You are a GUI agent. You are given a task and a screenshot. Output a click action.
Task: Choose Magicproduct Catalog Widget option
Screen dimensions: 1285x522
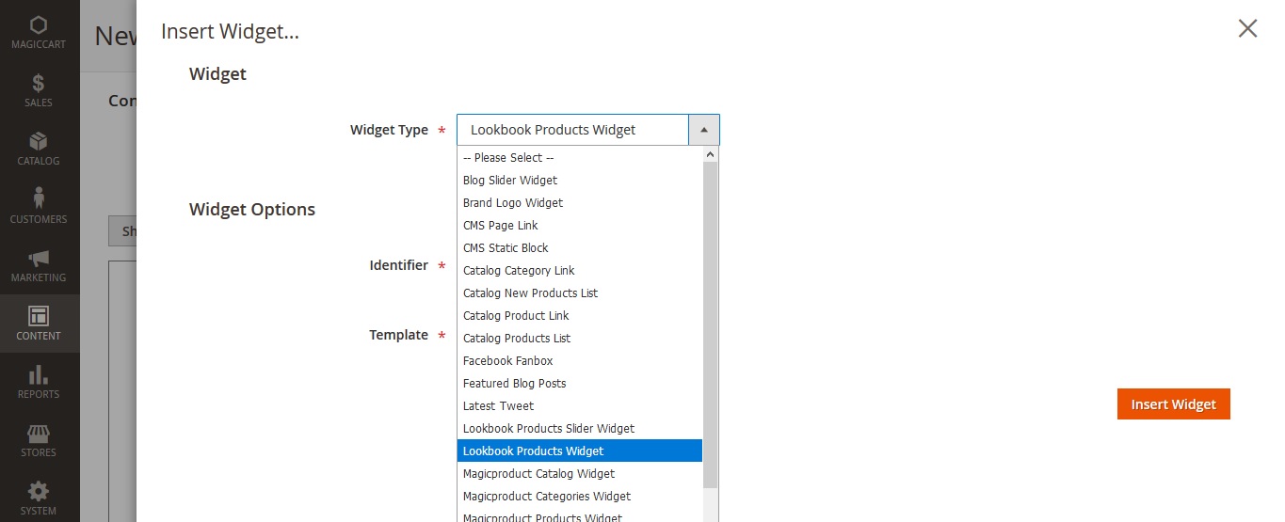[x=538, y=474]
